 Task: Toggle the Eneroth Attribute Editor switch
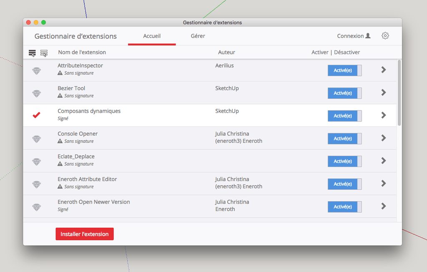tap(344, 184)
